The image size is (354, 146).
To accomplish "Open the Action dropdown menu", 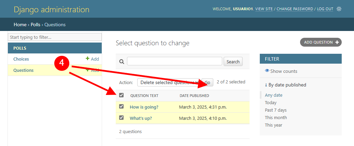I will 168,82.
